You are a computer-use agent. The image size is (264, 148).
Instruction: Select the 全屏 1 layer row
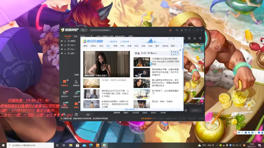70,53
